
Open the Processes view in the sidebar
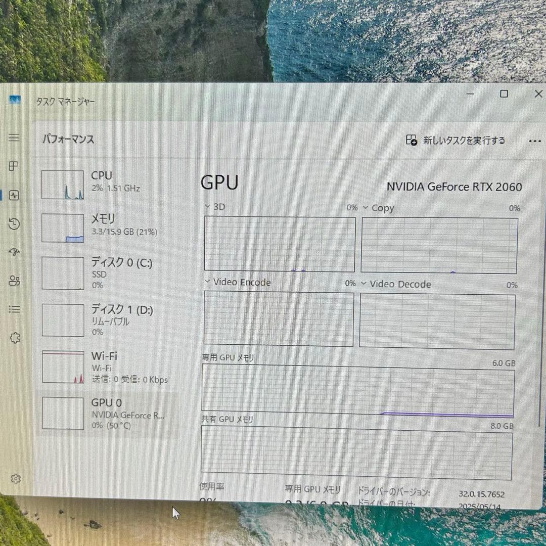[15, 166]
